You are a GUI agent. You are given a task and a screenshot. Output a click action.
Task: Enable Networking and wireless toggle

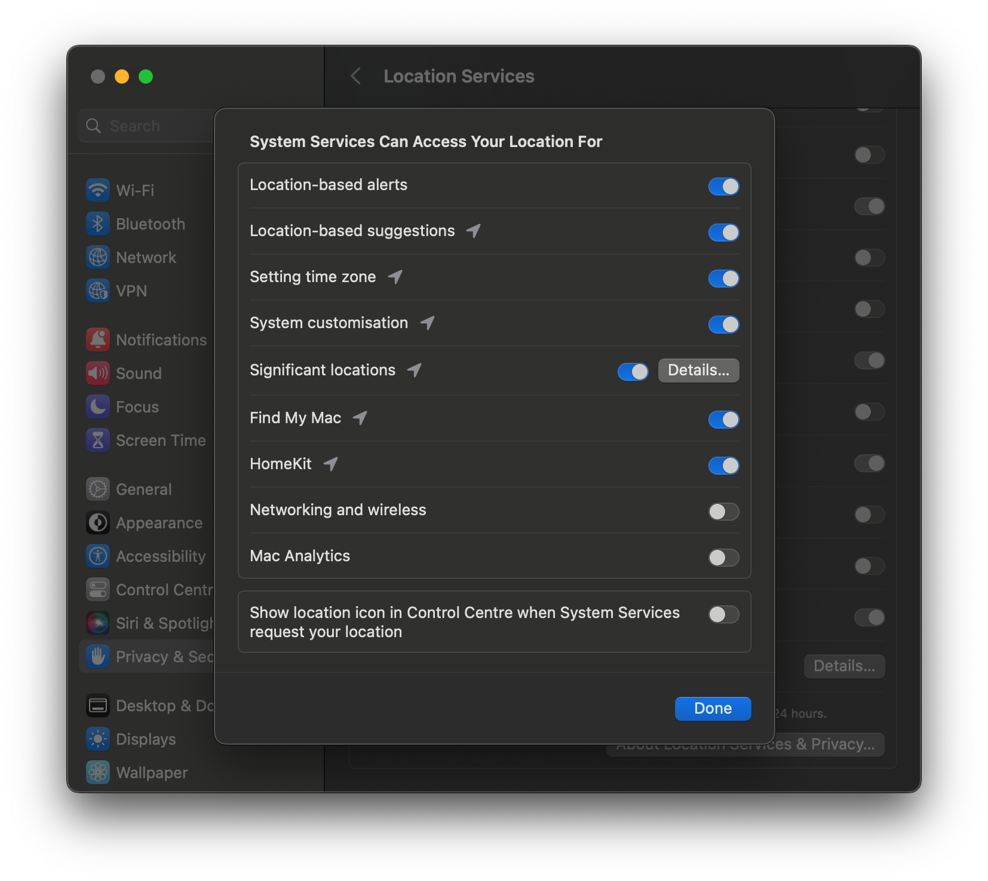click(723, 512)
